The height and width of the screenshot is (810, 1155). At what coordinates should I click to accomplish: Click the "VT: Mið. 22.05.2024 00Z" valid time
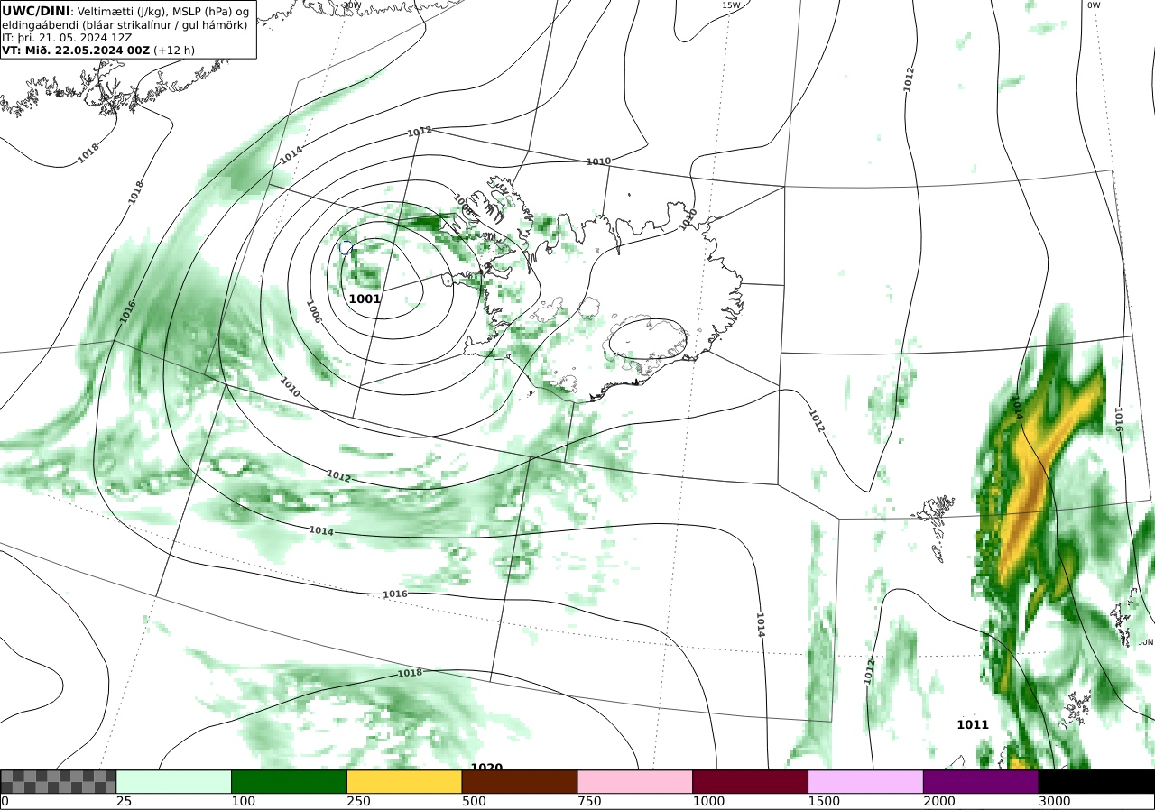[76, 51]
